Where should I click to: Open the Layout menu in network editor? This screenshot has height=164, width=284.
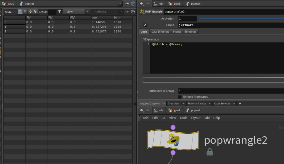tap(195, 118)
